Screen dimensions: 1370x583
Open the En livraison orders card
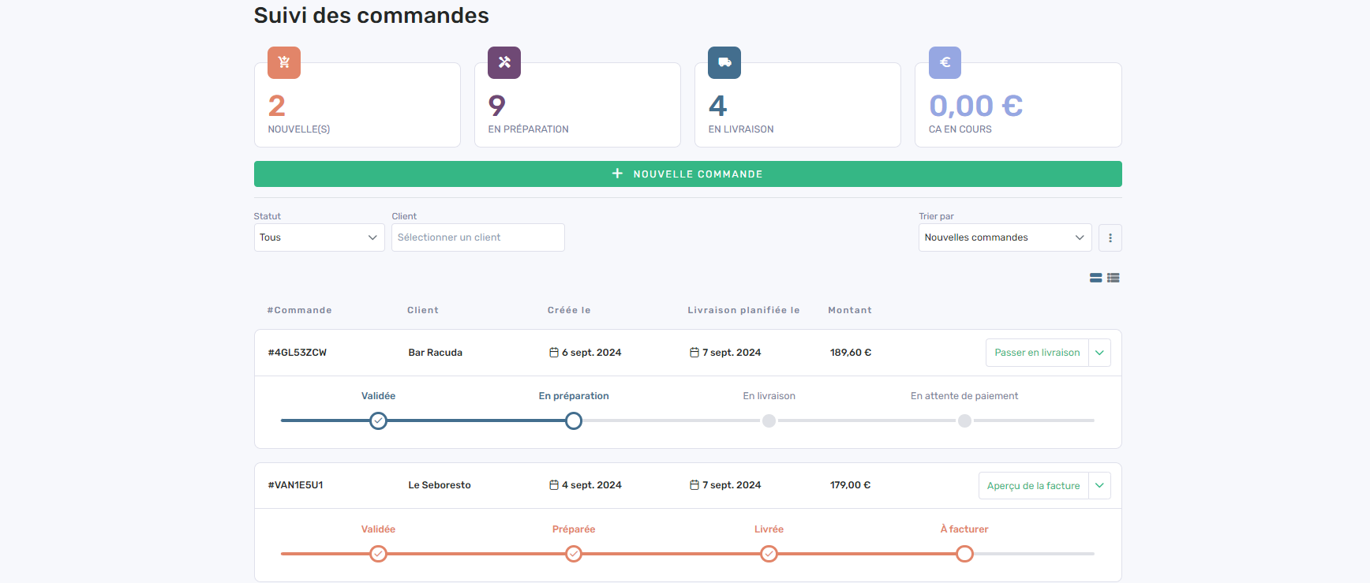click(x=798, y=105)
